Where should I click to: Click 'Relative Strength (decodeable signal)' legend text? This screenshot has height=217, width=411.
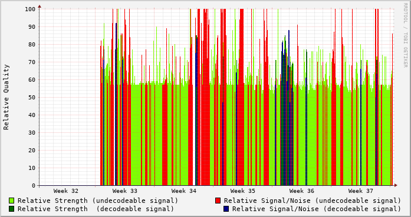click(96, 209)
